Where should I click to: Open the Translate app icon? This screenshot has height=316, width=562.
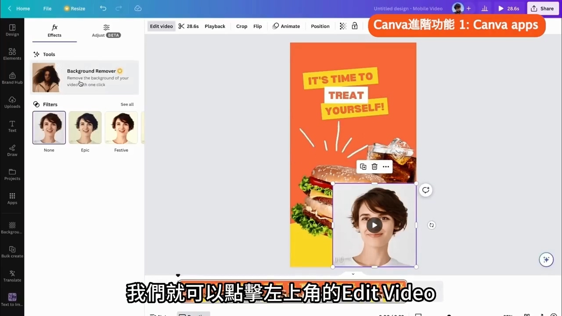click(12, 275)
